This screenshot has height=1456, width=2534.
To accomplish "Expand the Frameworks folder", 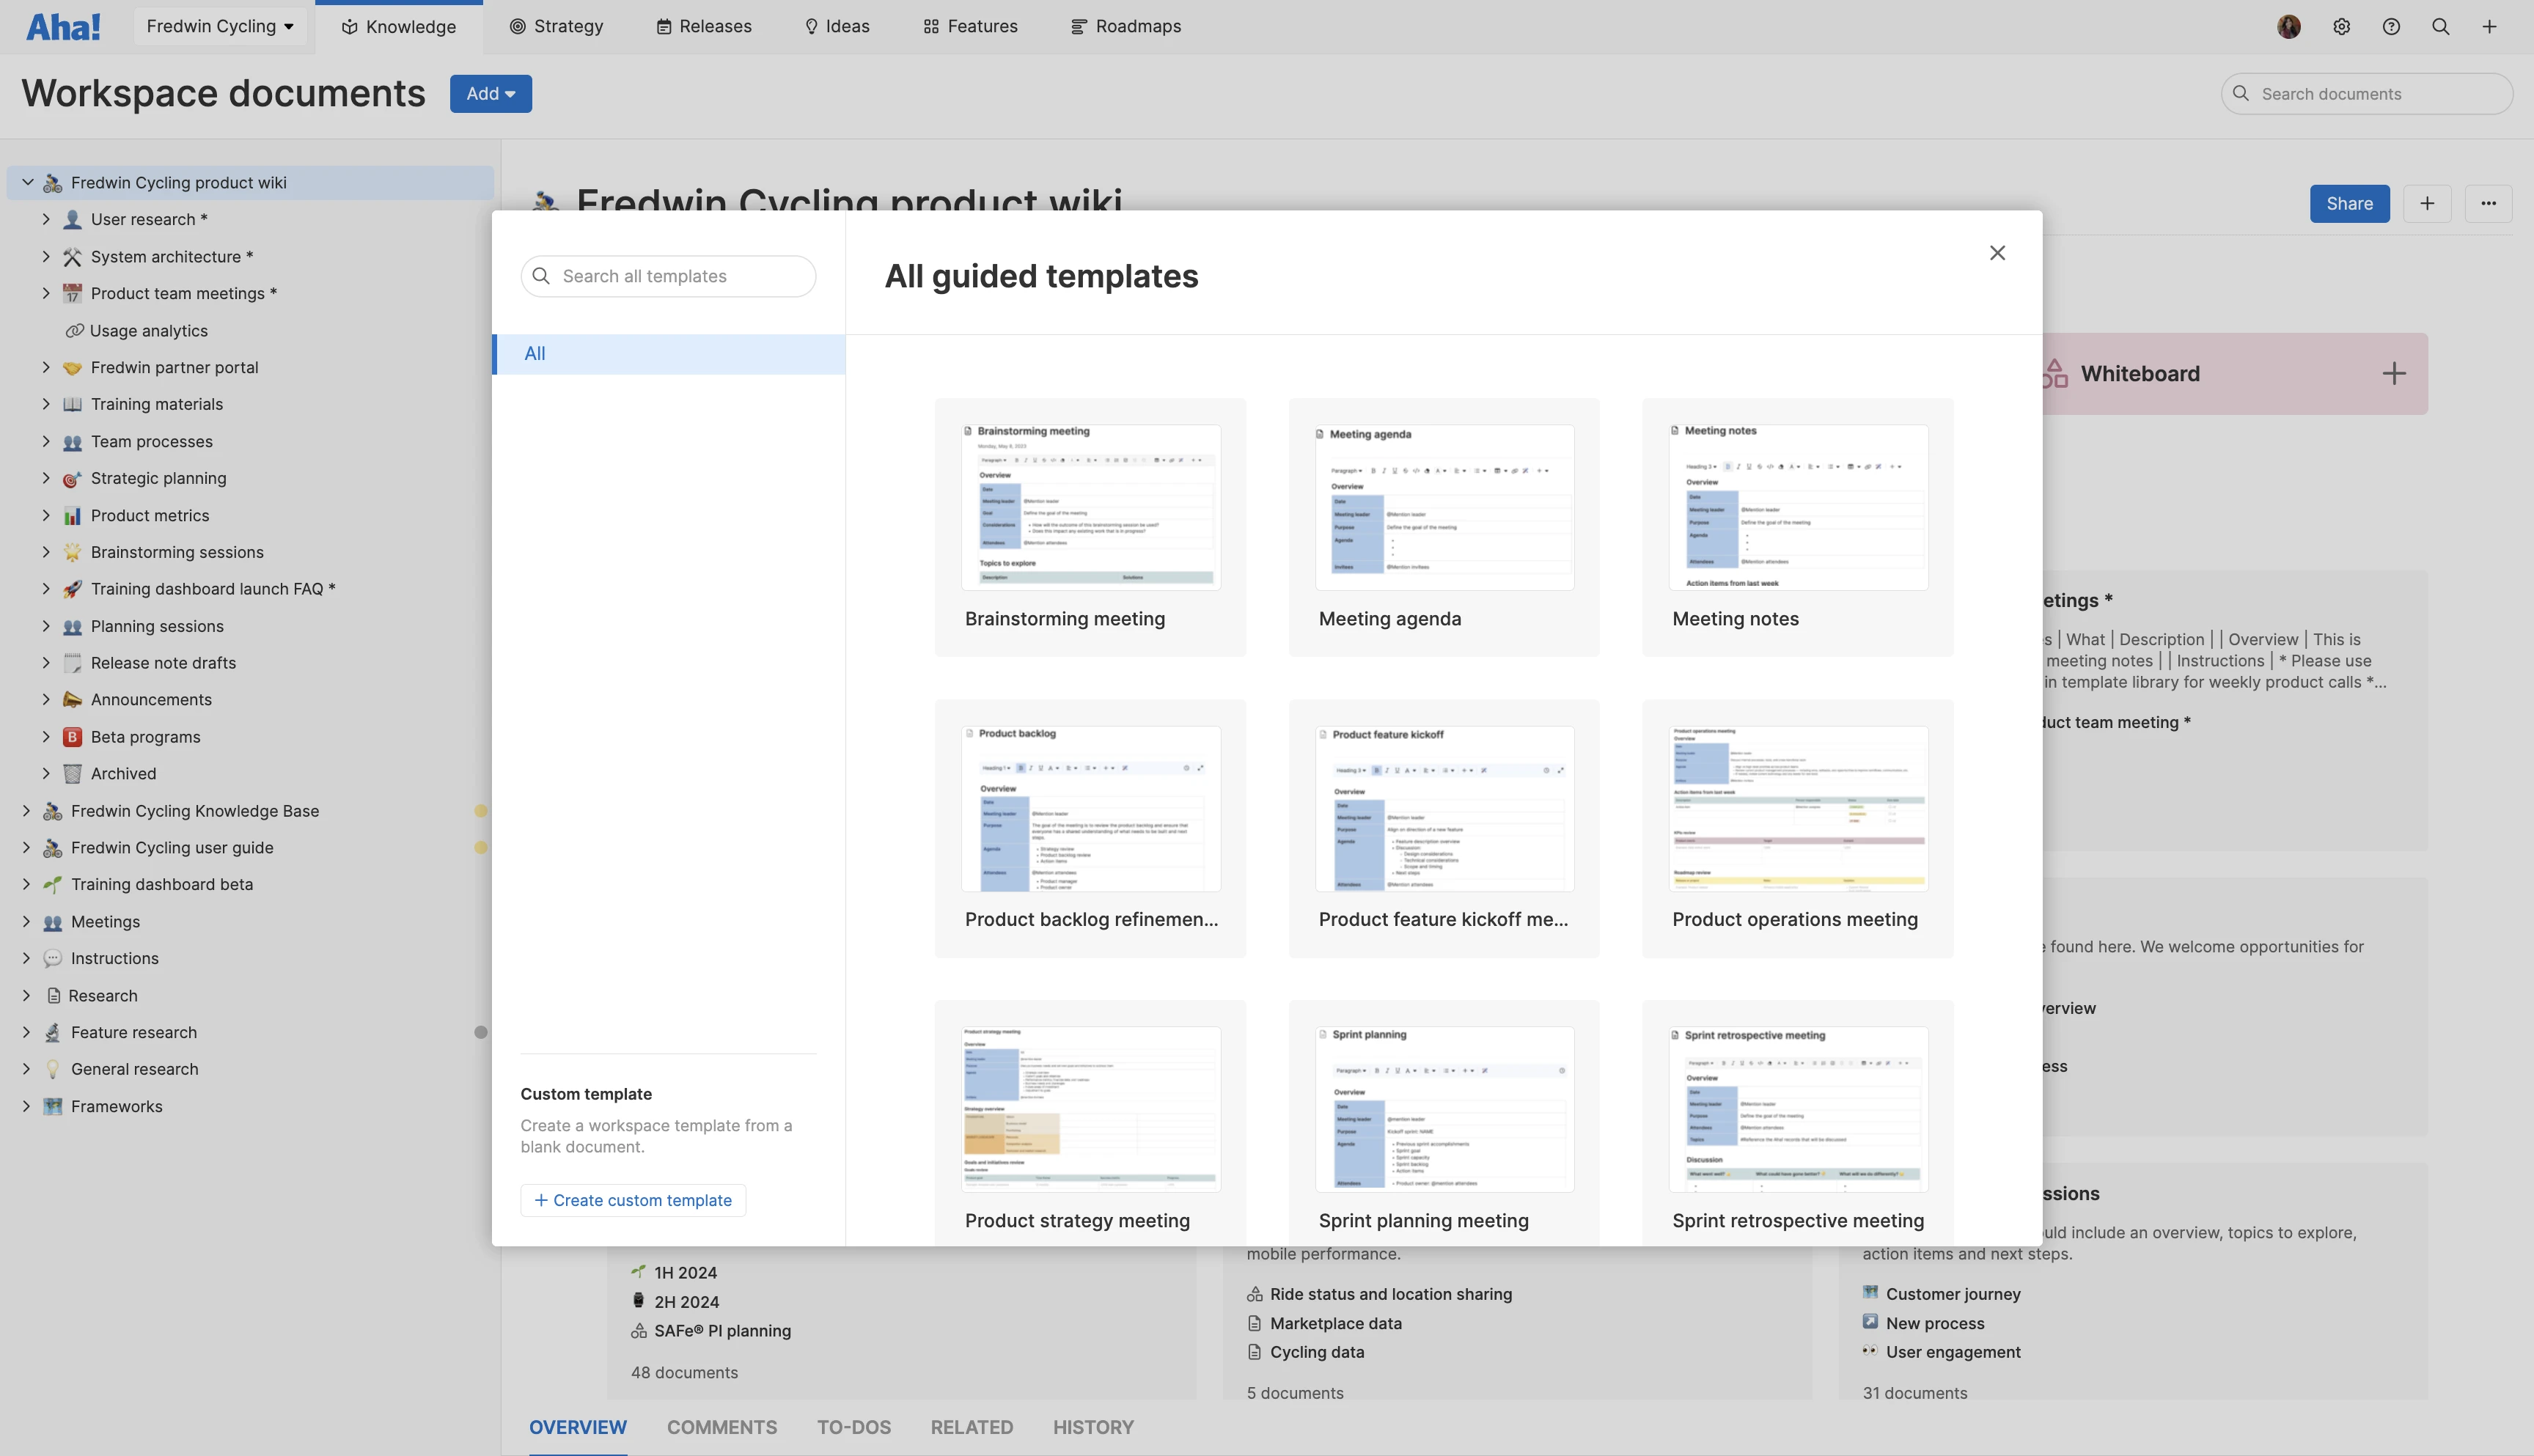I will [27, 1106].
